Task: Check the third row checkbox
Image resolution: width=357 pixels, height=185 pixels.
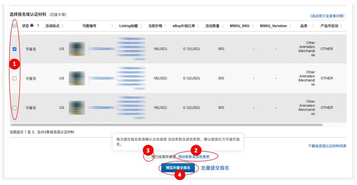Action: (x=14, y=108)
